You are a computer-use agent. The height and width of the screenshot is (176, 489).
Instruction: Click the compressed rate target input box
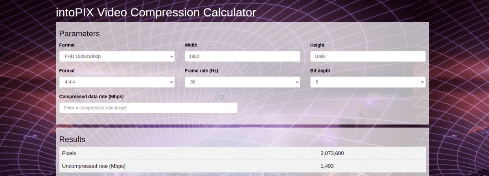point(148,108)
